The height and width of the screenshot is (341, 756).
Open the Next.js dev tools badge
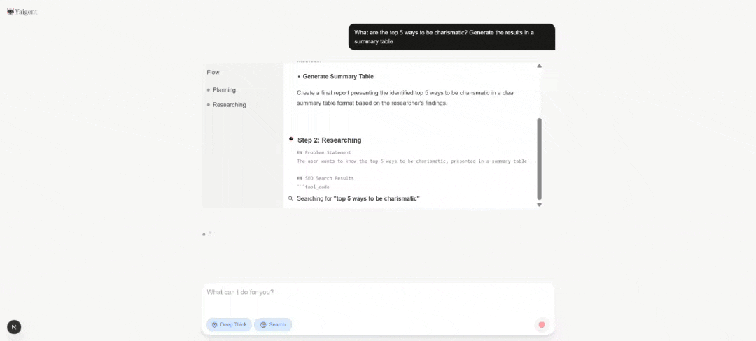click(x=14, y=327)
